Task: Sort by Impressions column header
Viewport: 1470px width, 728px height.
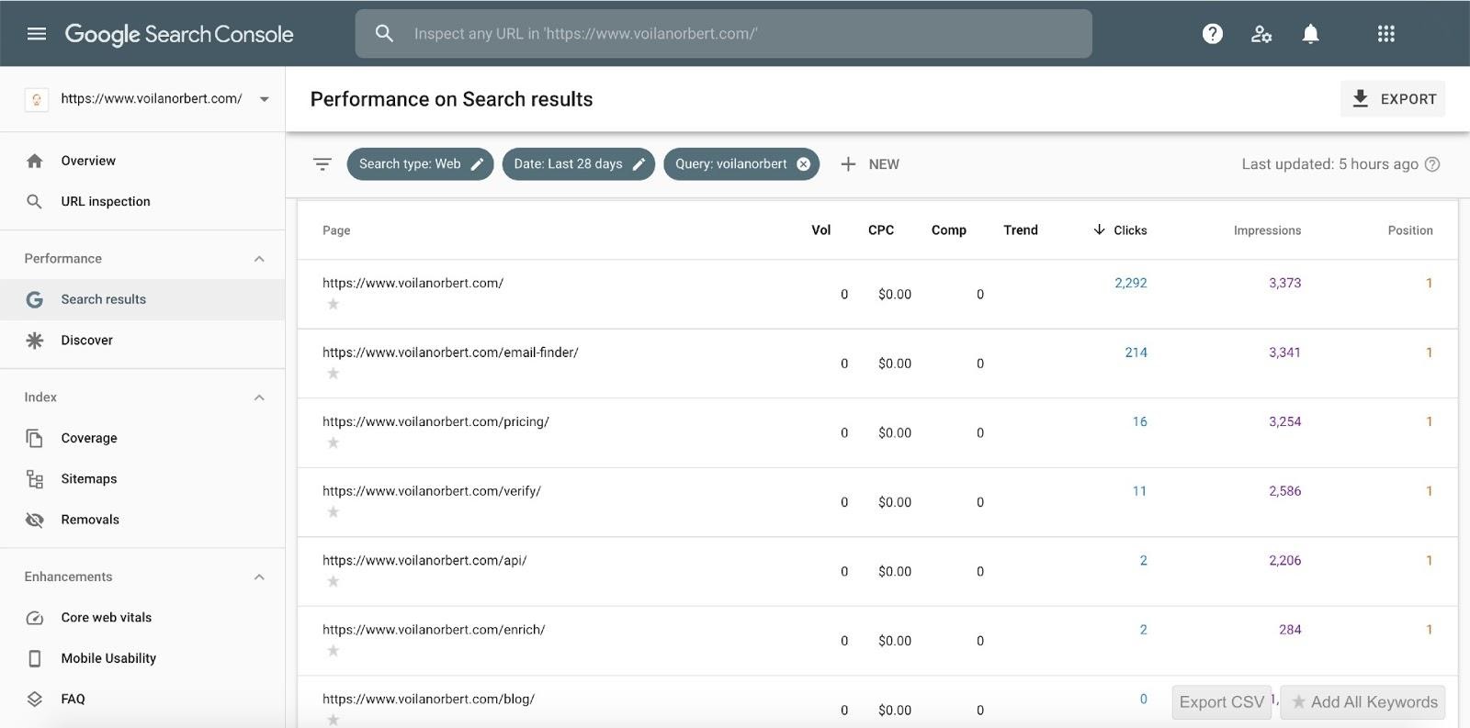Action: pyautogui.click(x=1267, y=230)
